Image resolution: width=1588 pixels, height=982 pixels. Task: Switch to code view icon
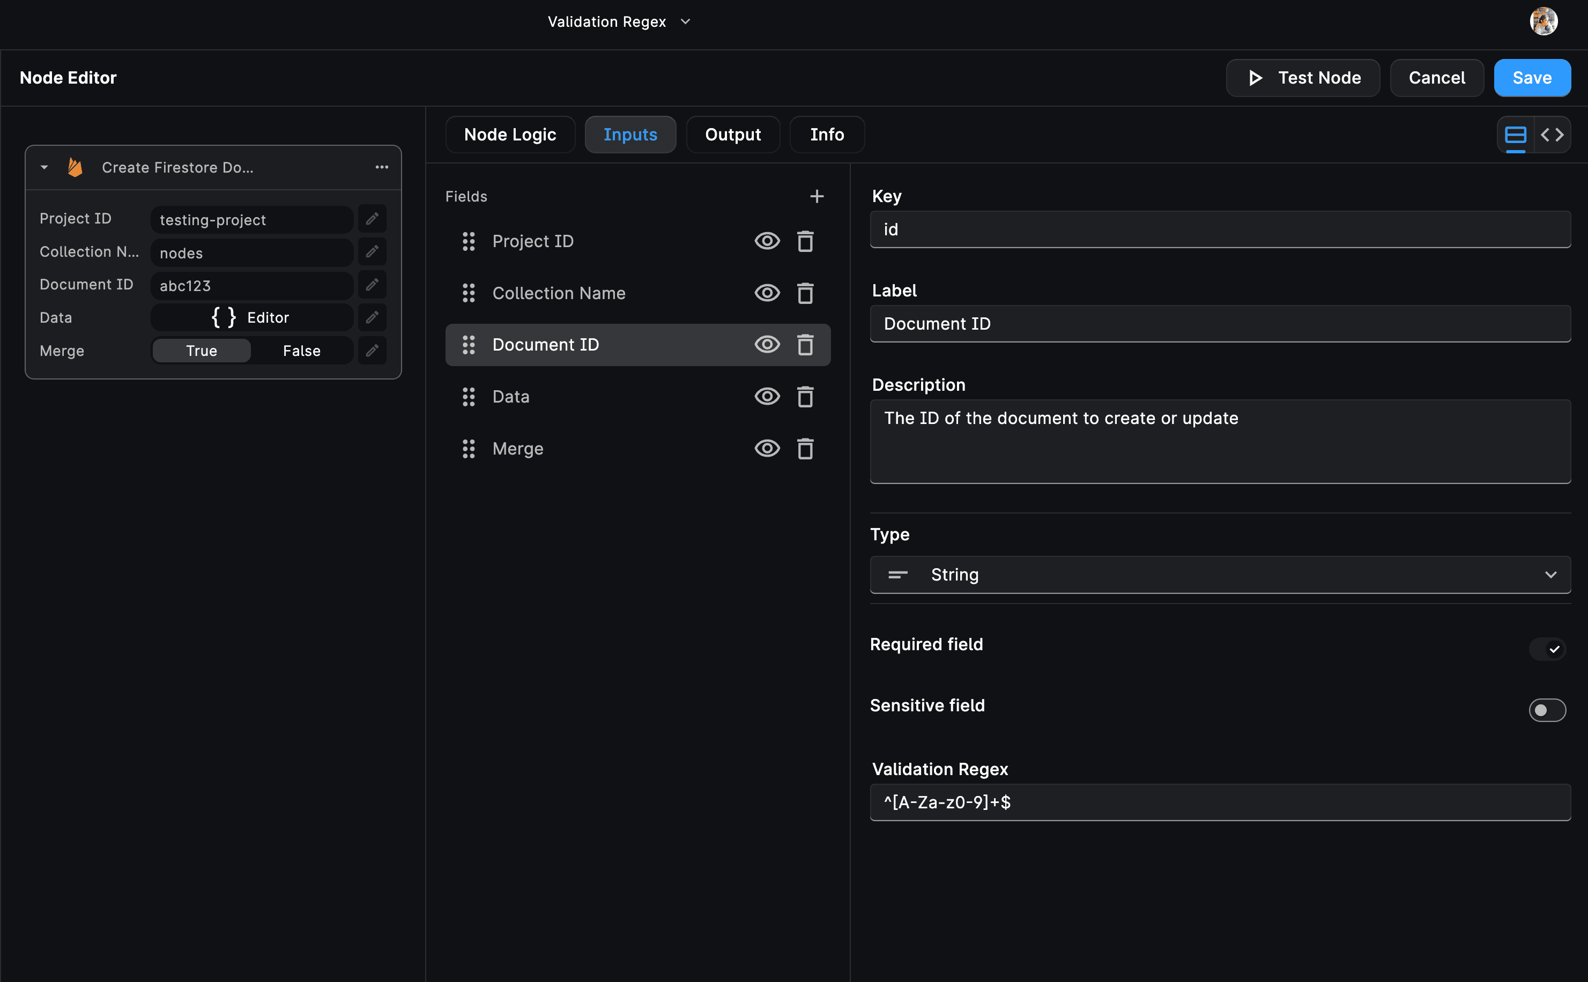tap(1552, 135)
